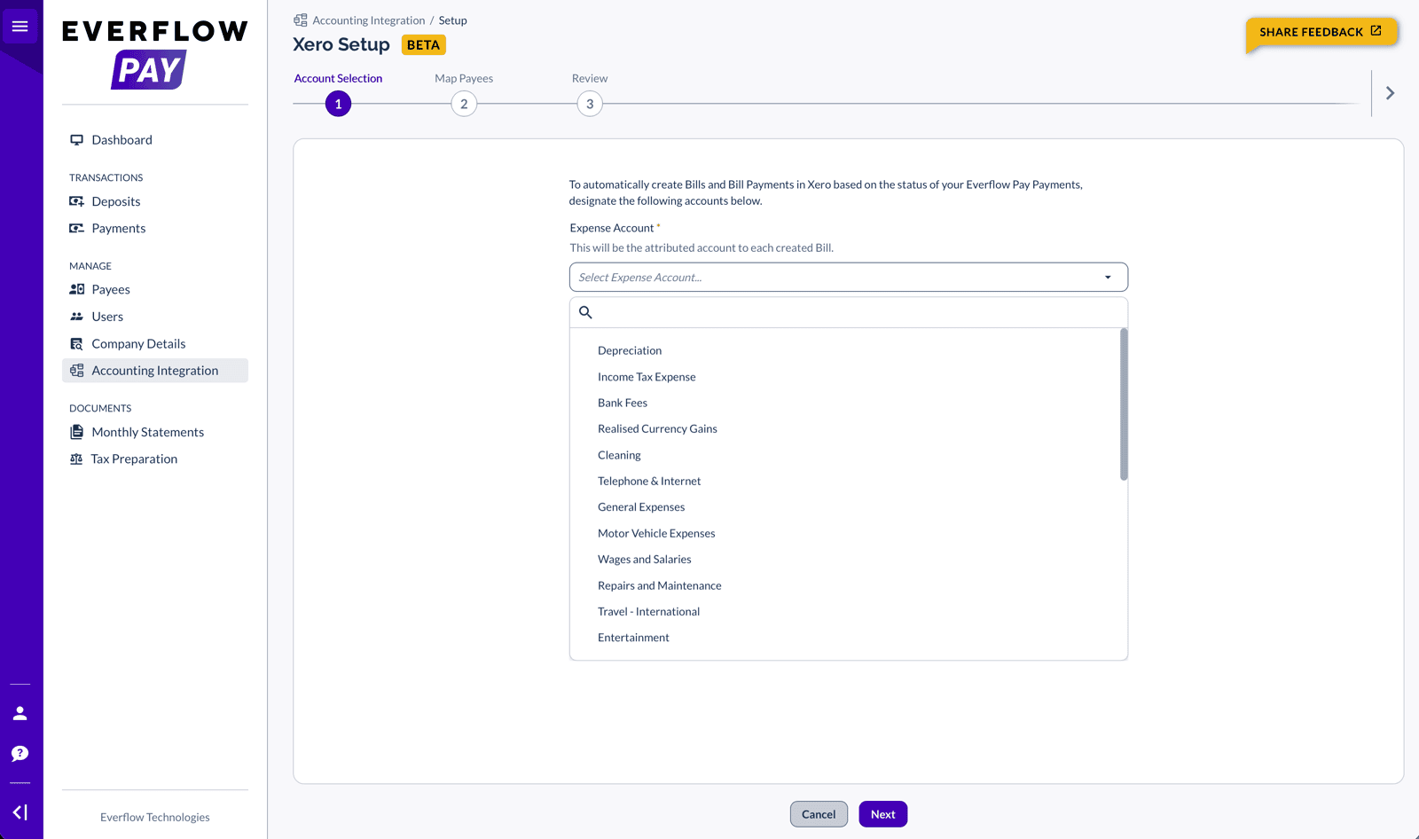Open Company Details
Image resolution: width=1419 pixels, height=839 pixels.
tap(138, 344)
